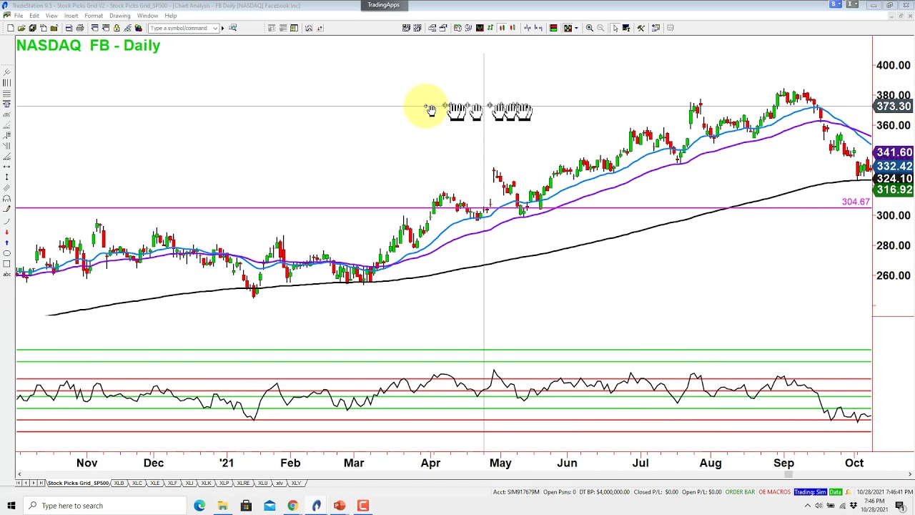Click the 332.42 blue price label
Screen dimensions: 915x515
[x=894, y=166]
